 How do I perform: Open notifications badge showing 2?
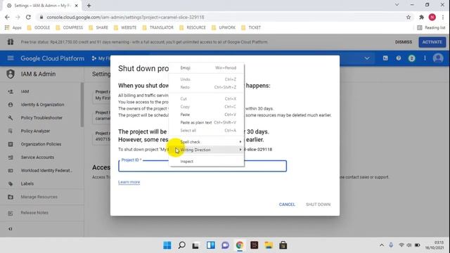(x=411, y=58)
